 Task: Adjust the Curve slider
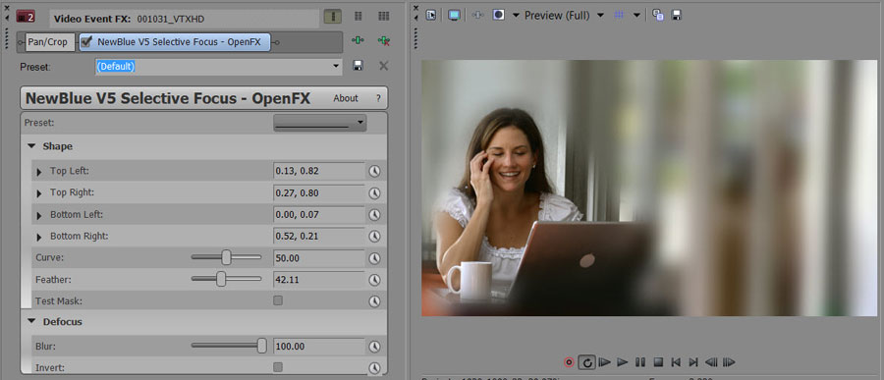[x=226, y=257]
